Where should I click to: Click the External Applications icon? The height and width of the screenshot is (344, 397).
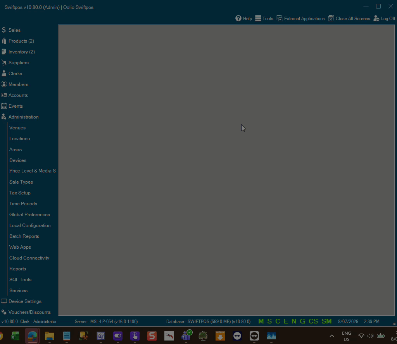coord(280,18)
